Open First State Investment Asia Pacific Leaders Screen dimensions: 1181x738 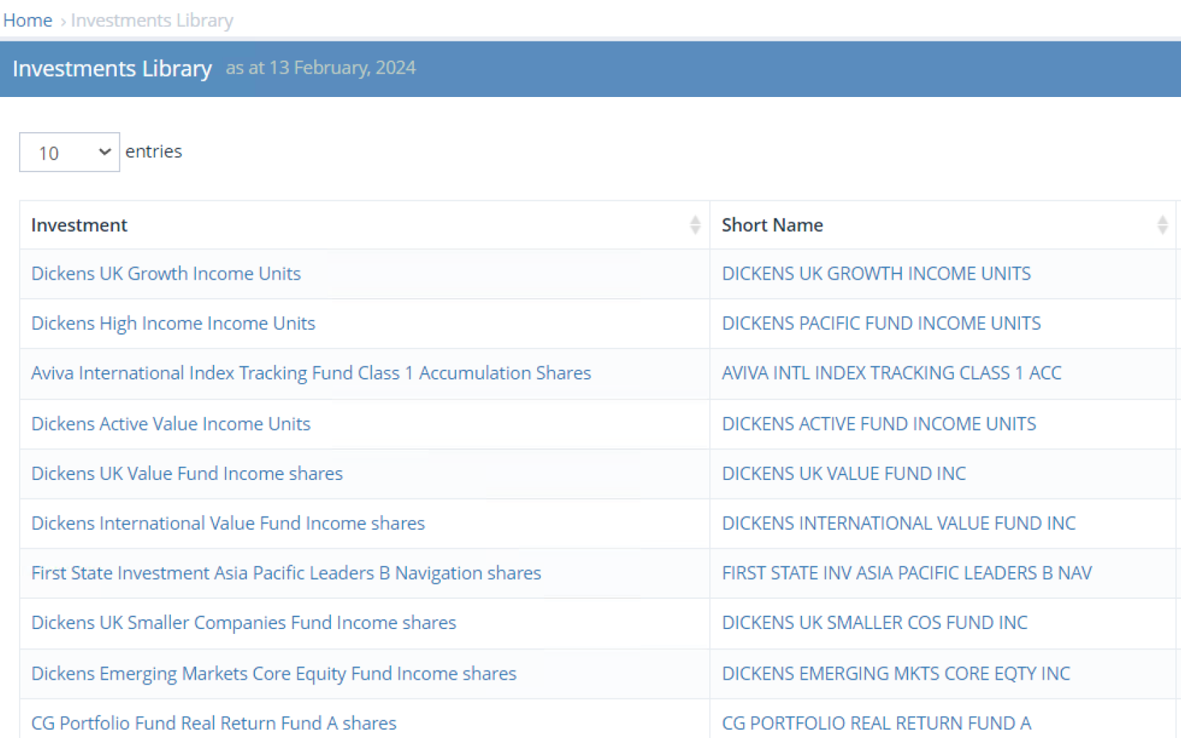[x=286, y=574]
